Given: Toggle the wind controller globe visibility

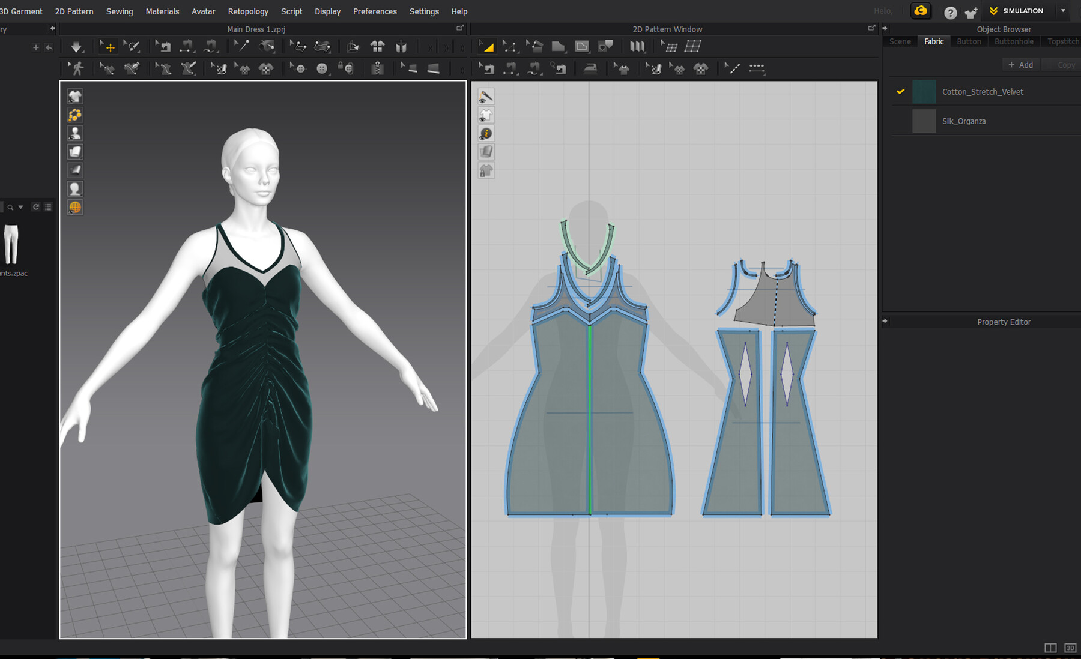Looking at the screenshot, I should 75,207.
